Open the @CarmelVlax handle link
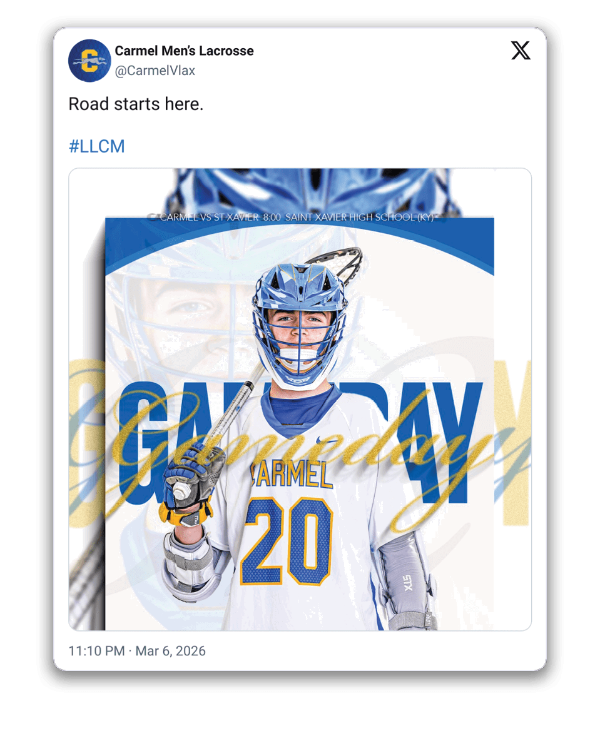Viewport: 600px width, 746px height. pyautogui.click(x=155, y=71)
